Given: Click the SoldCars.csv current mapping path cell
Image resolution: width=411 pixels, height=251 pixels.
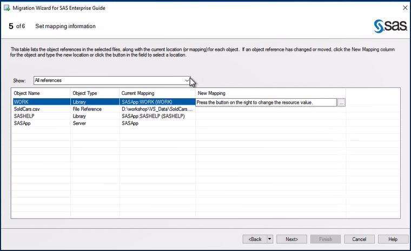Looking at the screenshot, I should 157,109.
